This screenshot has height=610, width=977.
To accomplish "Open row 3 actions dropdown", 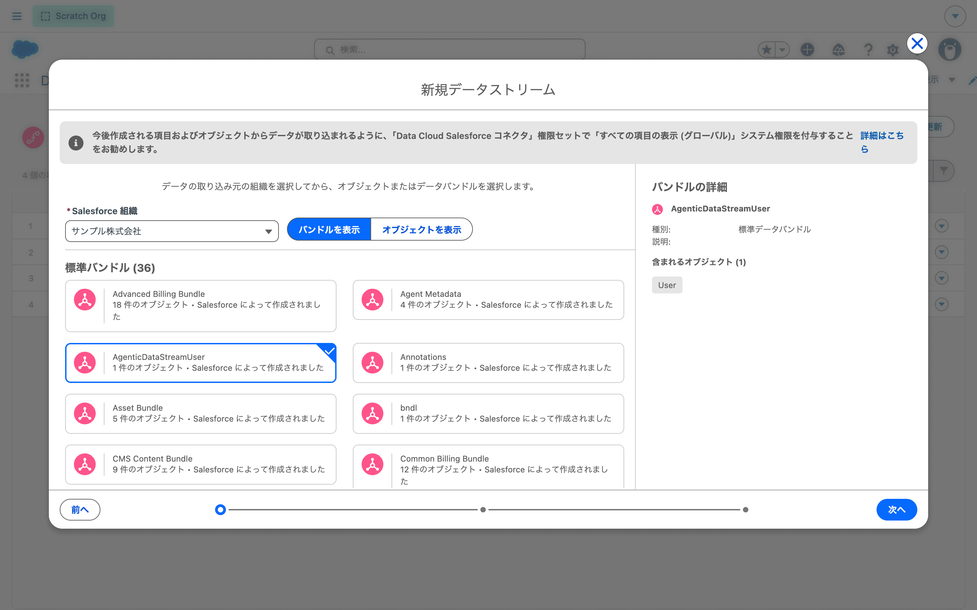I will [x=941, y=278].
